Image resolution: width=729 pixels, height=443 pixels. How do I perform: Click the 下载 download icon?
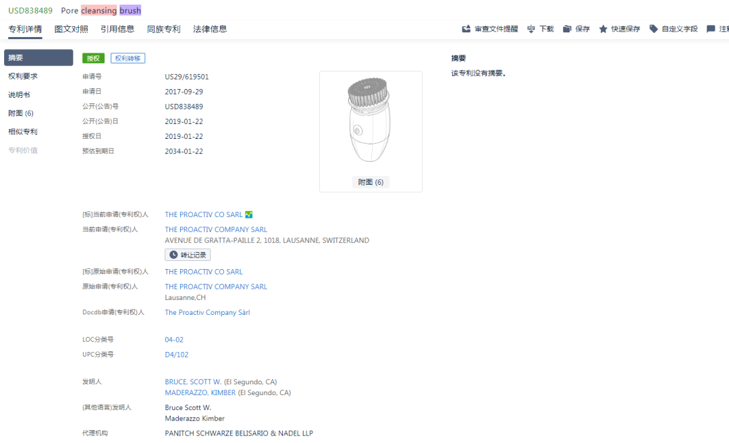[531, 29]
